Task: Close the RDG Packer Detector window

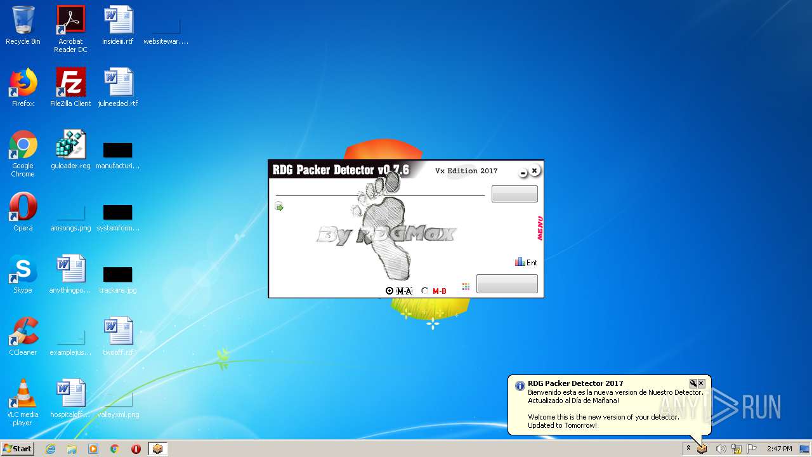Action: [534, 170]
